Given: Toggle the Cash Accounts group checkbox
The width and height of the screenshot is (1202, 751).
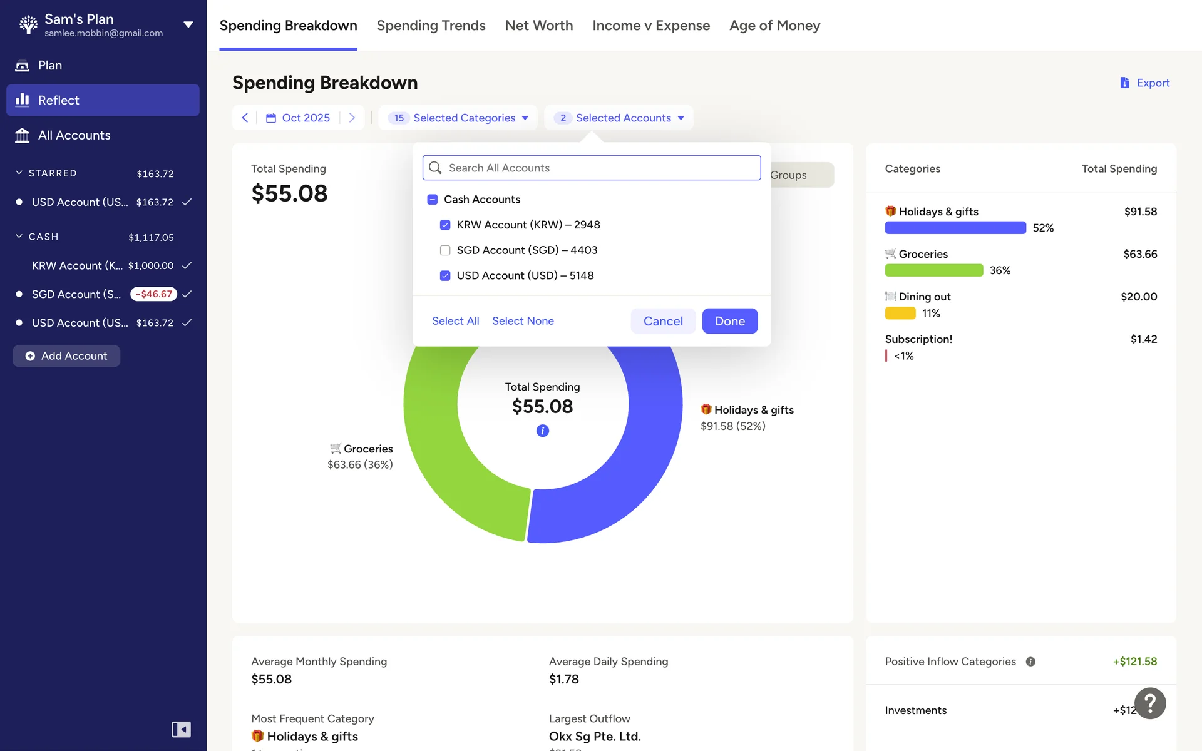Looking at the screenshot, I should (432, 199).
